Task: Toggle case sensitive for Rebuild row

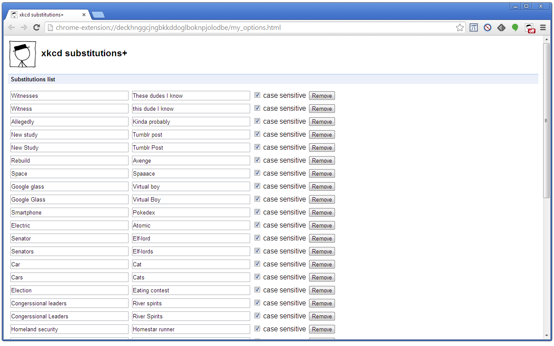Action: click(x=257, y=160)
